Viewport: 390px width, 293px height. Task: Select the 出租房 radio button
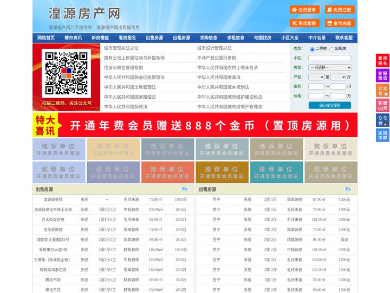click(331, 49)
